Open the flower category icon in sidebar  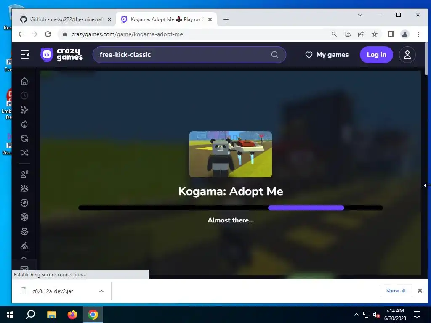tap(24, 231)
